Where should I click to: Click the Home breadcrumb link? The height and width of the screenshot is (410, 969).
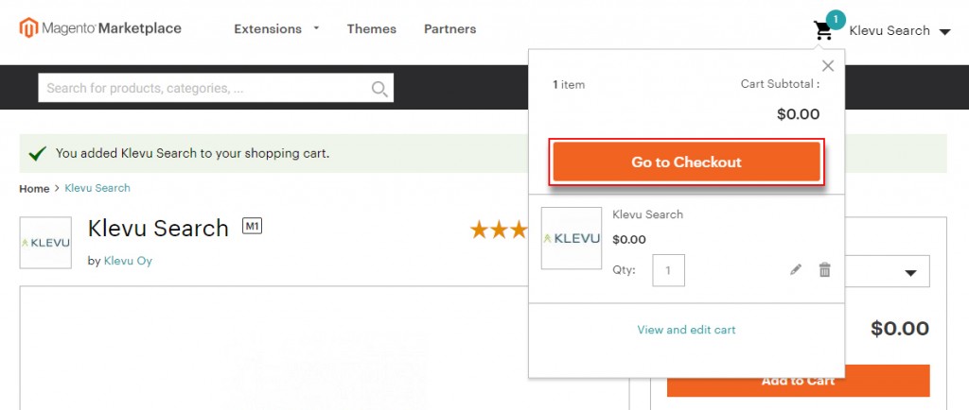coord(34,189)
